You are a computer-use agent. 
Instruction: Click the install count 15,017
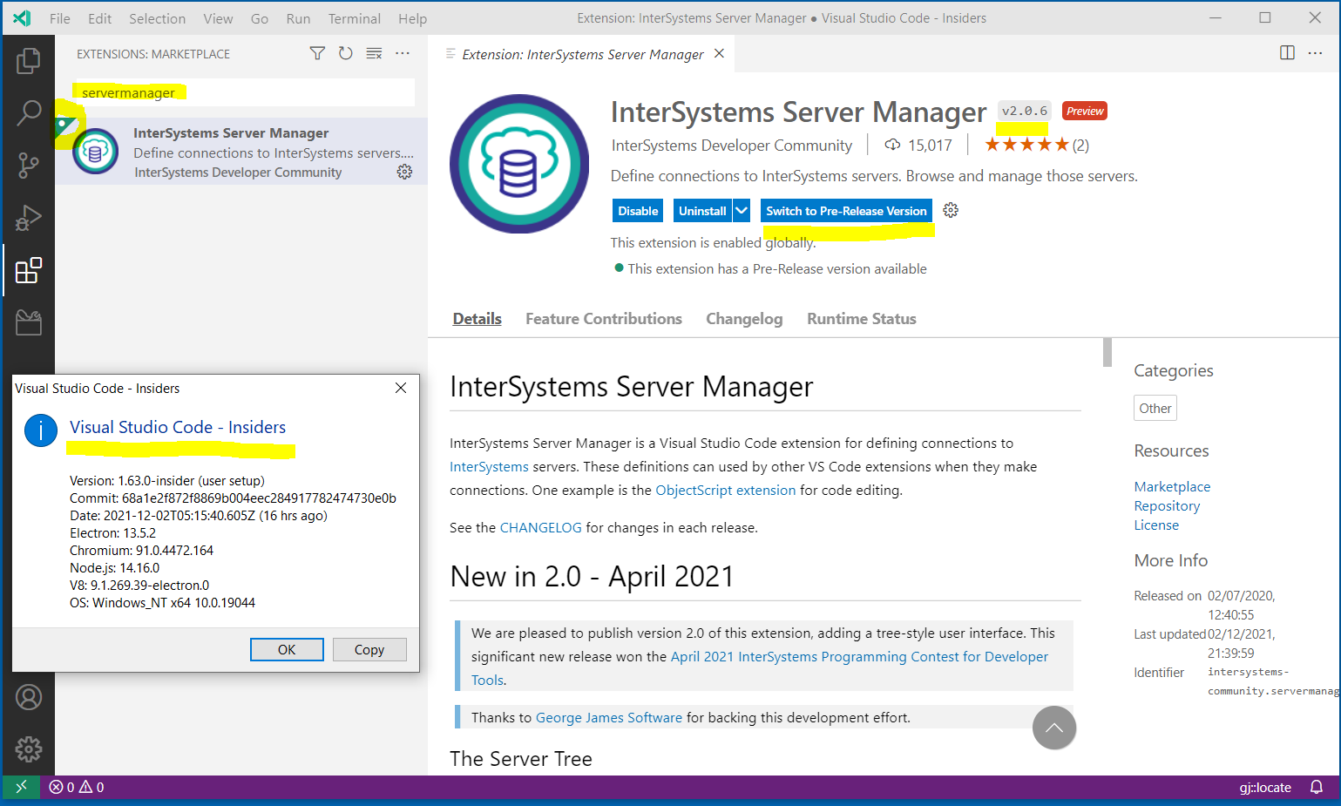pos(918,145)
